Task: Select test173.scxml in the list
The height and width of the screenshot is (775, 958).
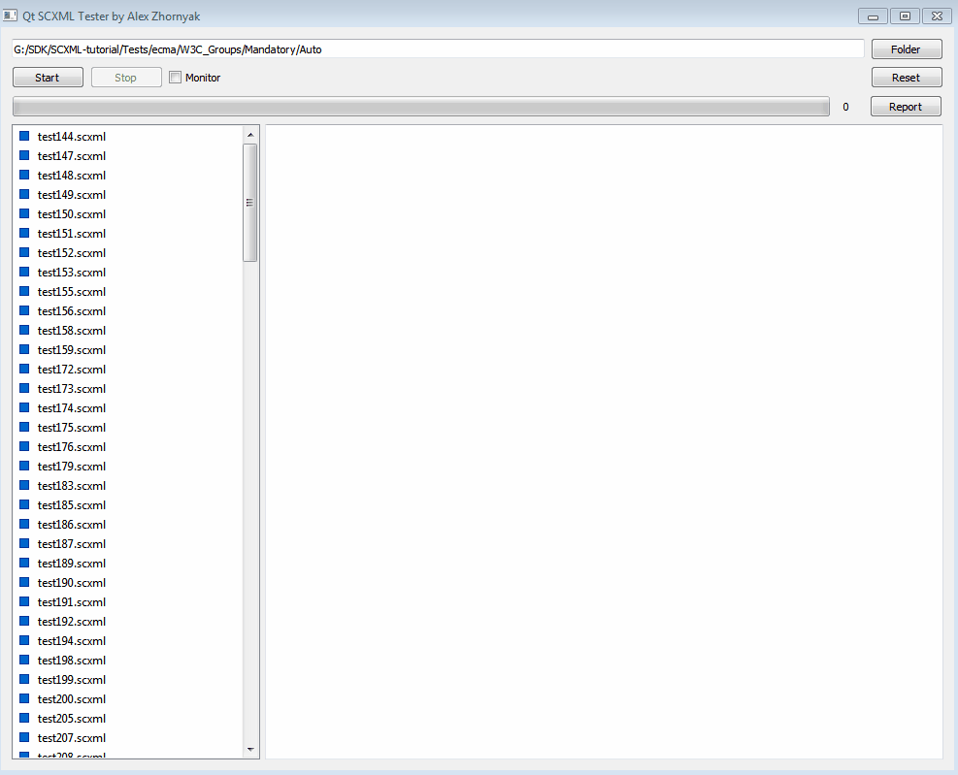Action: (x=72, y=389)
